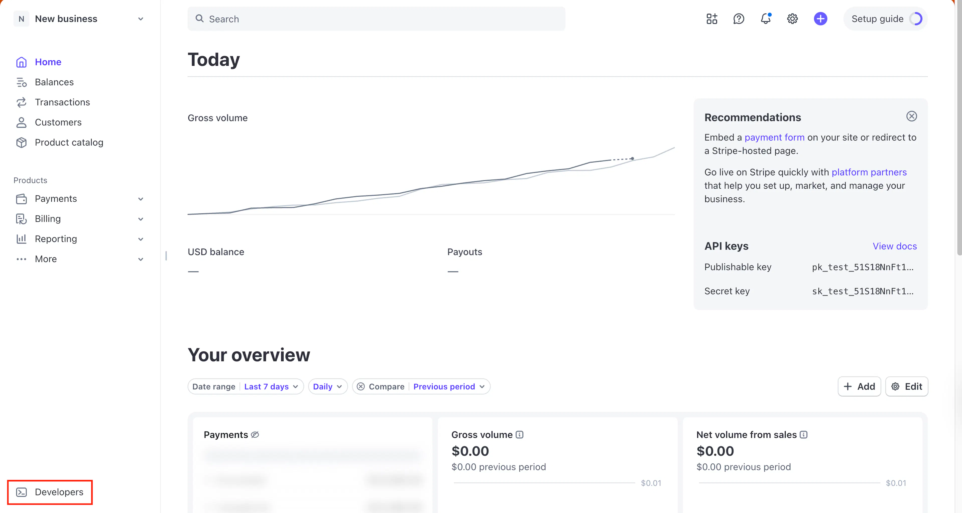This screenshot has width=962, height=513.
Task: Click the info icon beside Gross volume
Action: [520, 435]
